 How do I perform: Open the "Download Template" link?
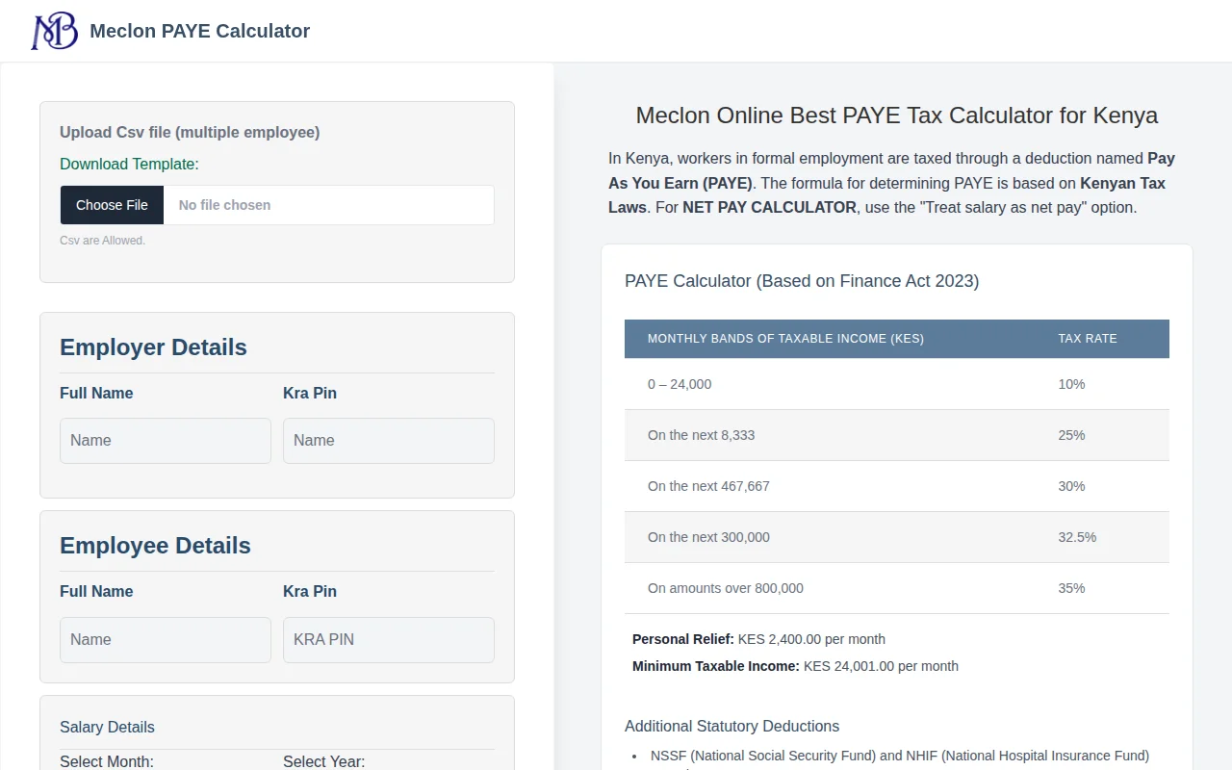tap(129, 164)
